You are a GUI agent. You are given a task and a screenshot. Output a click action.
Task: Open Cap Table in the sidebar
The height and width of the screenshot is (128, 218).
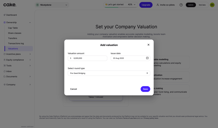point(13,28)
